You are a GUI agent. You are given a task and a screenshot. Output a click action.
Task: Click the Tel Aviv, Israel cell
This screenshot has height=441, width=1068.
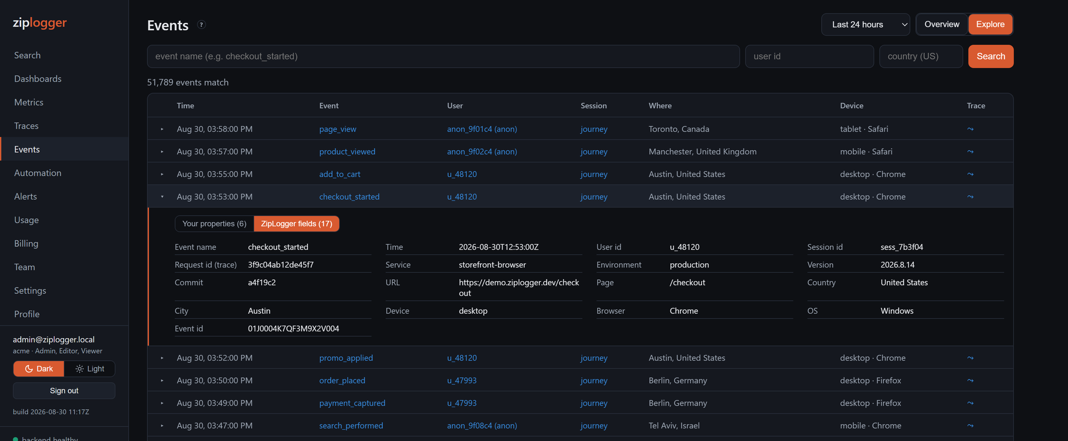click(x=674, y=426)
